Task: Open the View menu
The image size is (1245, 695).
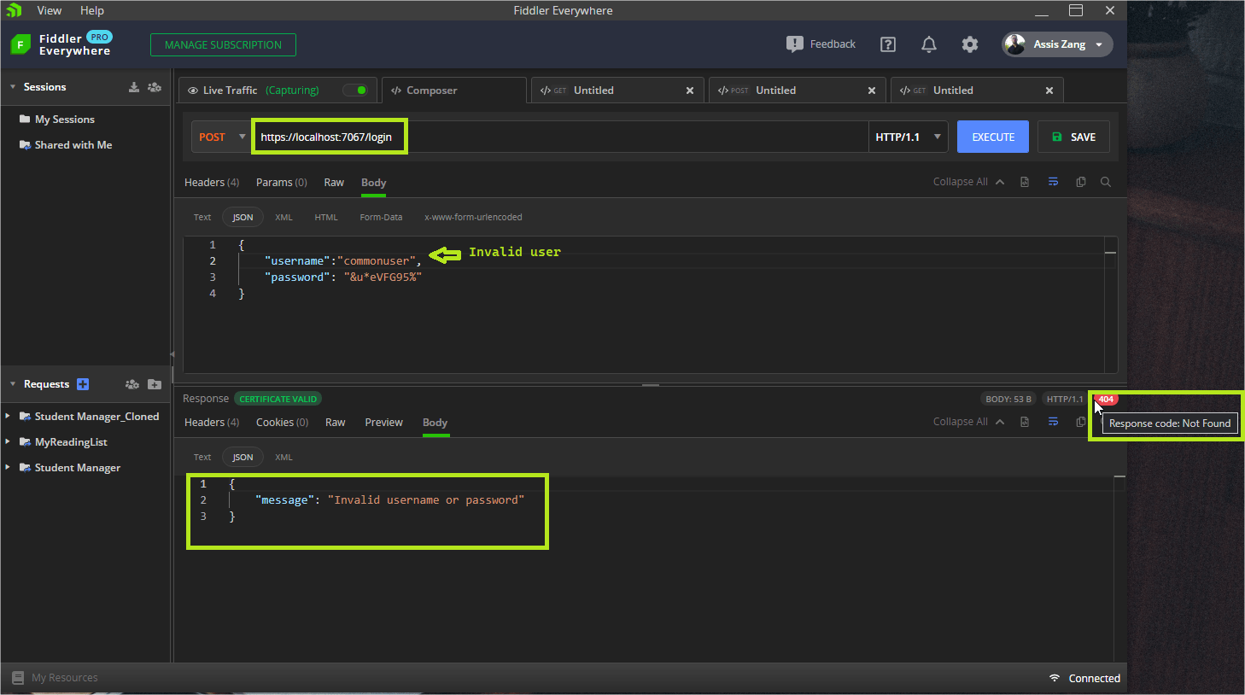Action: tap(50, 10)
